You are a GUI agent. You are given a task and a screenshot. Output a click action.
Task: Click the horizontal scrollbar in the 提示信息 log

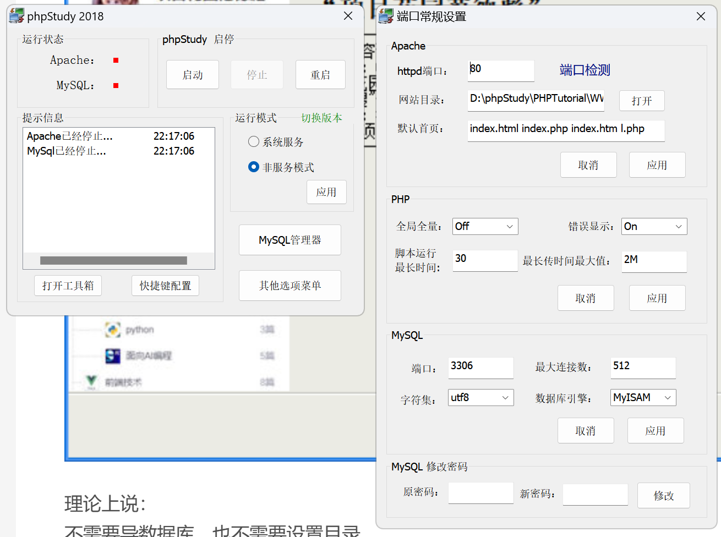coord(113,260)
